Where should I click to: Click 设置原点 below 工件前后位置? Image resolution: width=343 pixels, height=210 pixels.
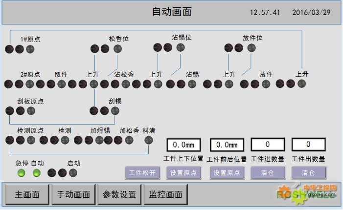(x=227, y=173)
